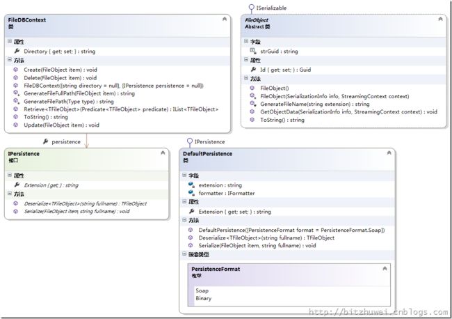Click the wrench icon beside Directory property
Viewport: 452px width, 319px height.
17,51
